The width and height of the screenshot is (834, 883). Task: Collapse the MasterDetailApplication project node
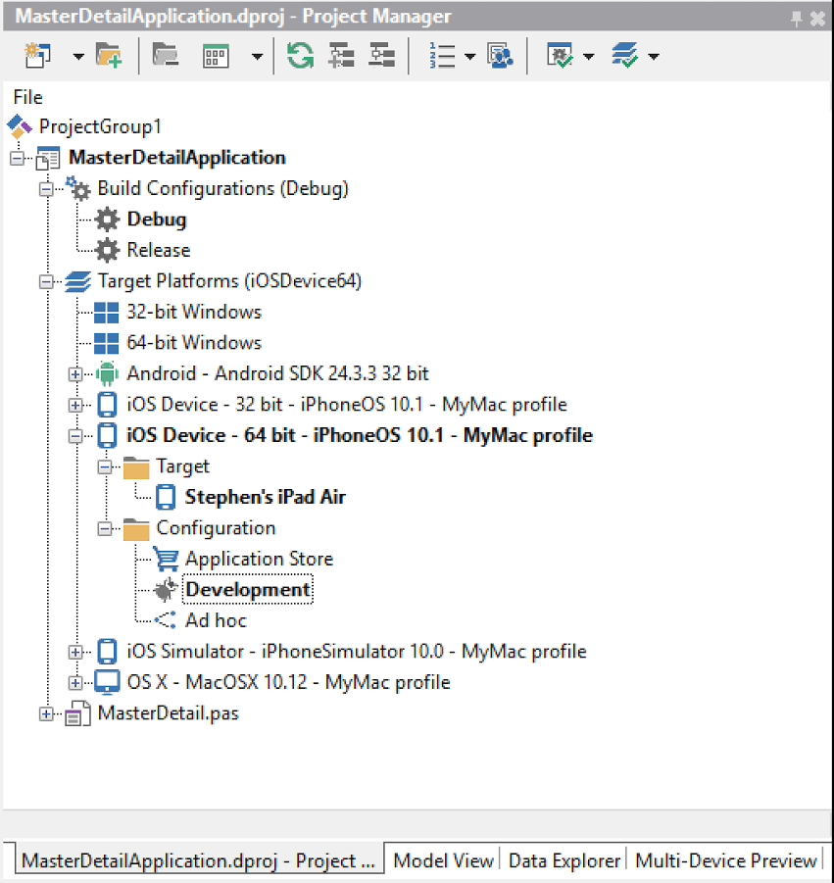(18, 158)
